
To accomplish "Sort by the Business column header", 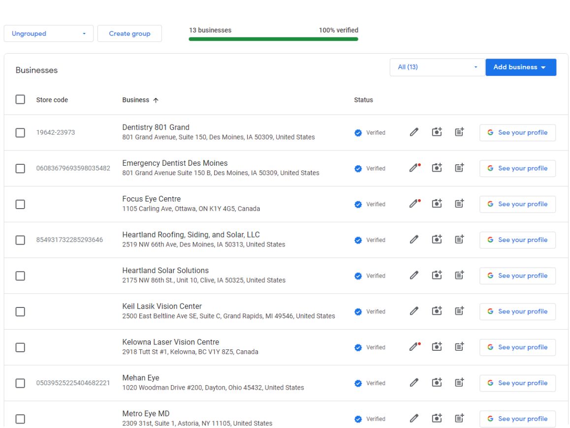I will click(140, 100).
